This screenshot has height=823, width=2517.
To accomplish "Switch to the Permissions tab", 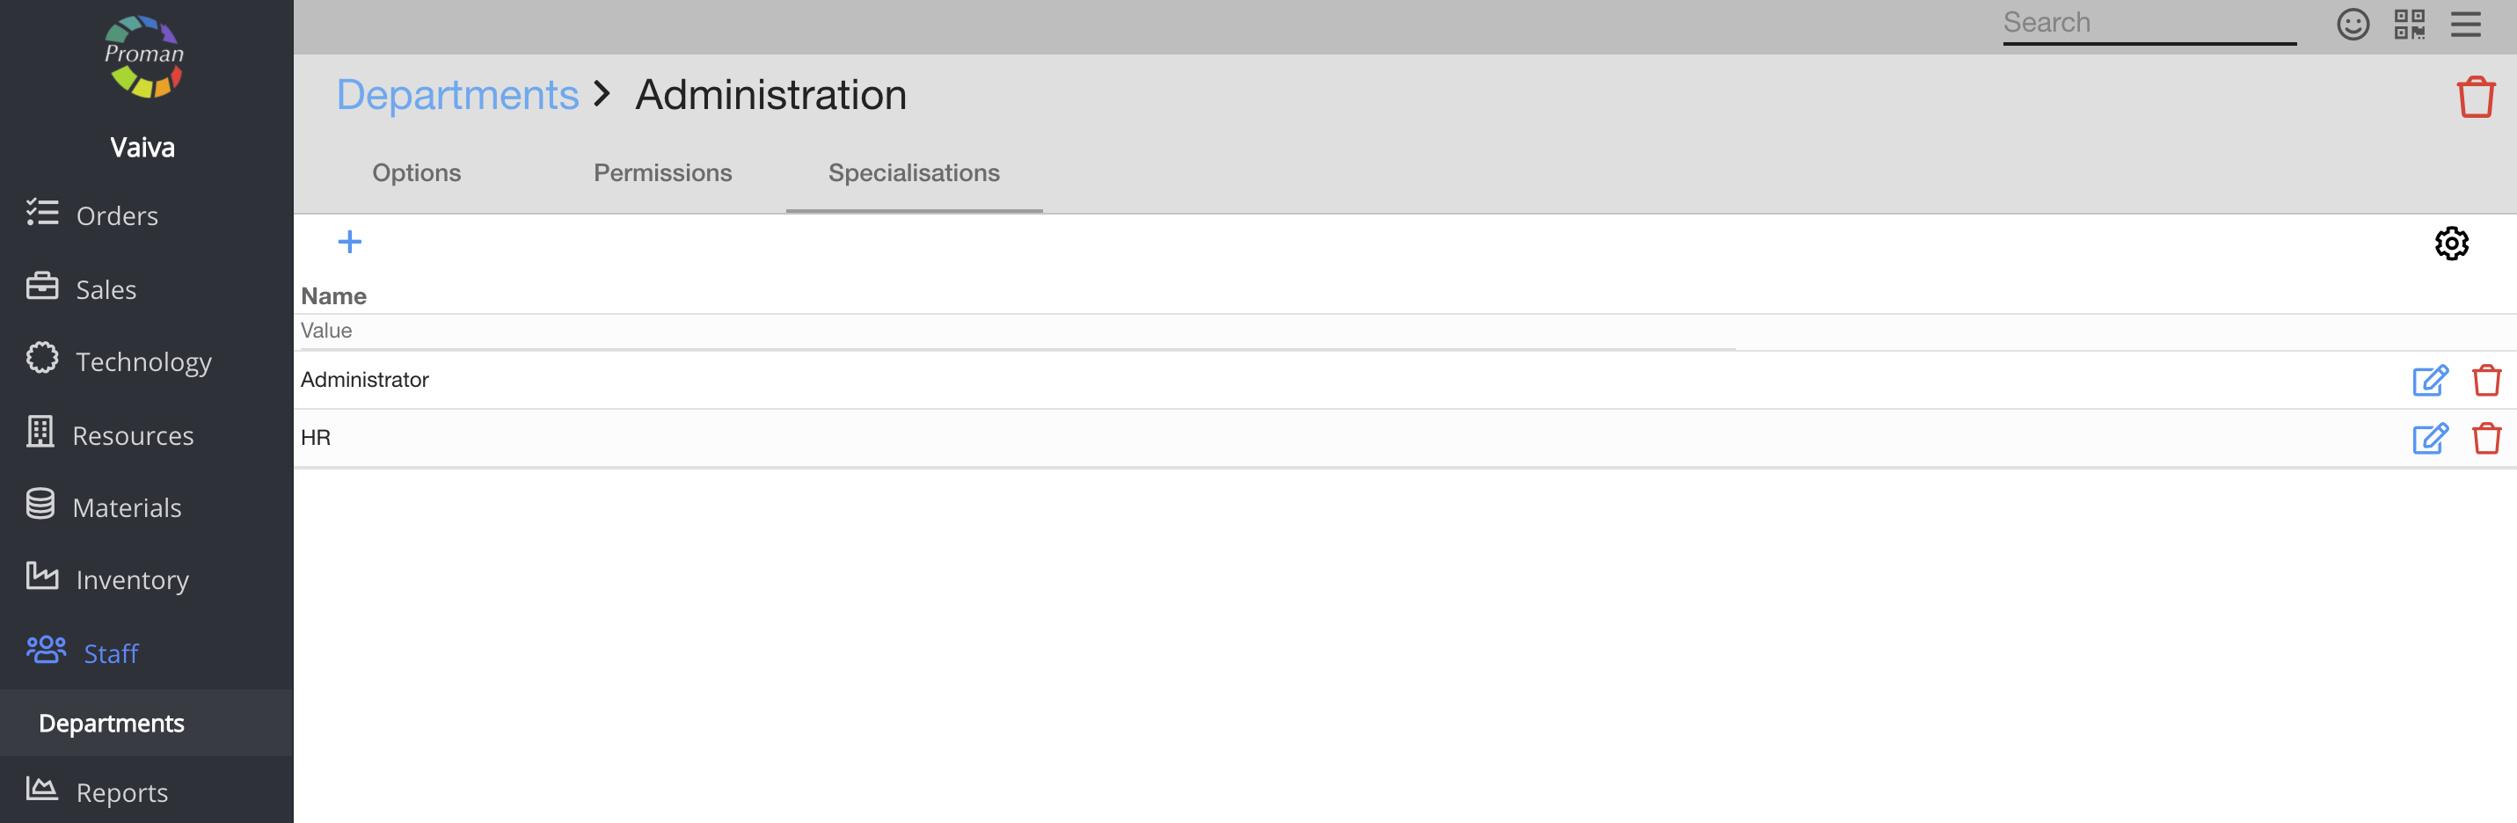I will [662, 173].
